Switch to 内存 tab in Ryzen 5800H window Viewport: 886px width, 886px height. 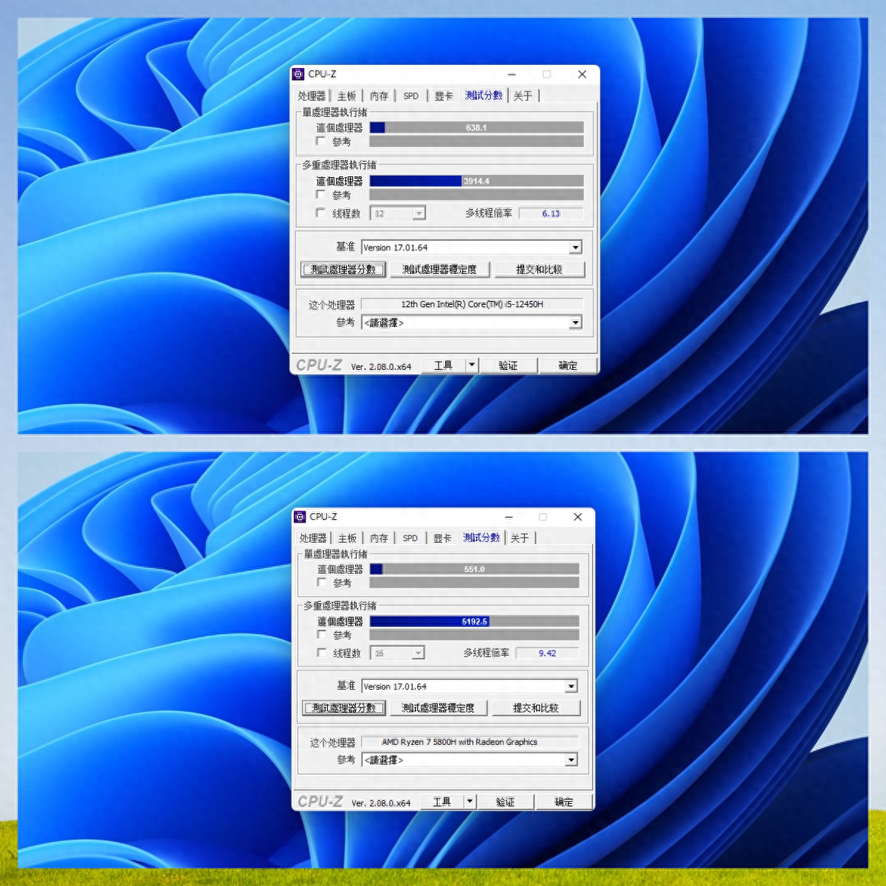coord(379,538)
